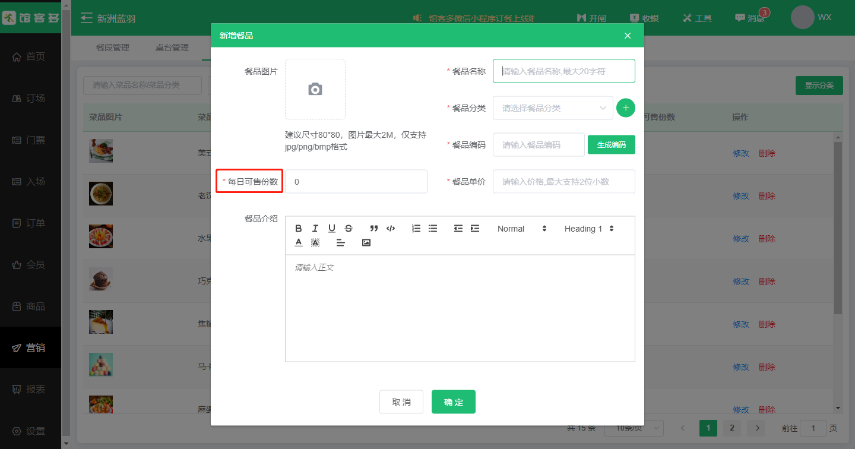Toggle the numbered list option
The height and width of the screenshot is (449, 855).
[416, 229]
